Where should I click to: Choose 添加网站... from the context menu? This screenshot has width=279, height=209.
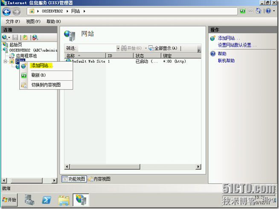[x=42, y=66]
